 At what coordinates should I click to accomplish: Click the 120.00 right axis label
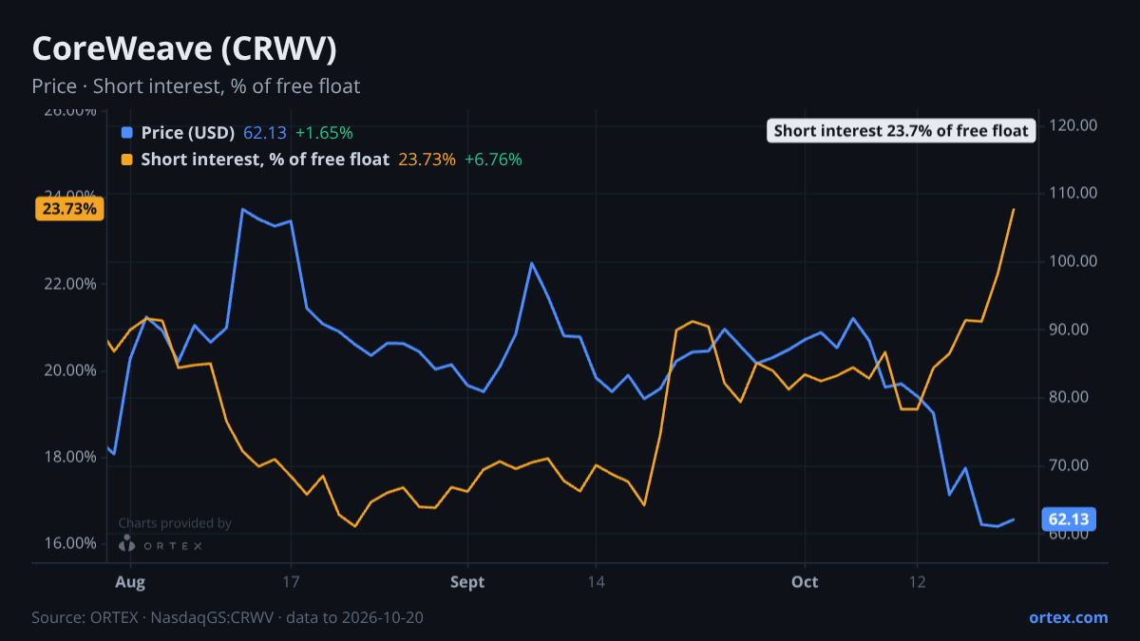tap(1073, 125)
